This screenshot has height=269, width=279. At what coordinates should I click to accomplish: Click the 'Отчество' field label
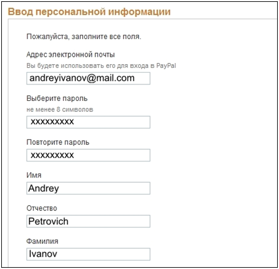(42, 208)
